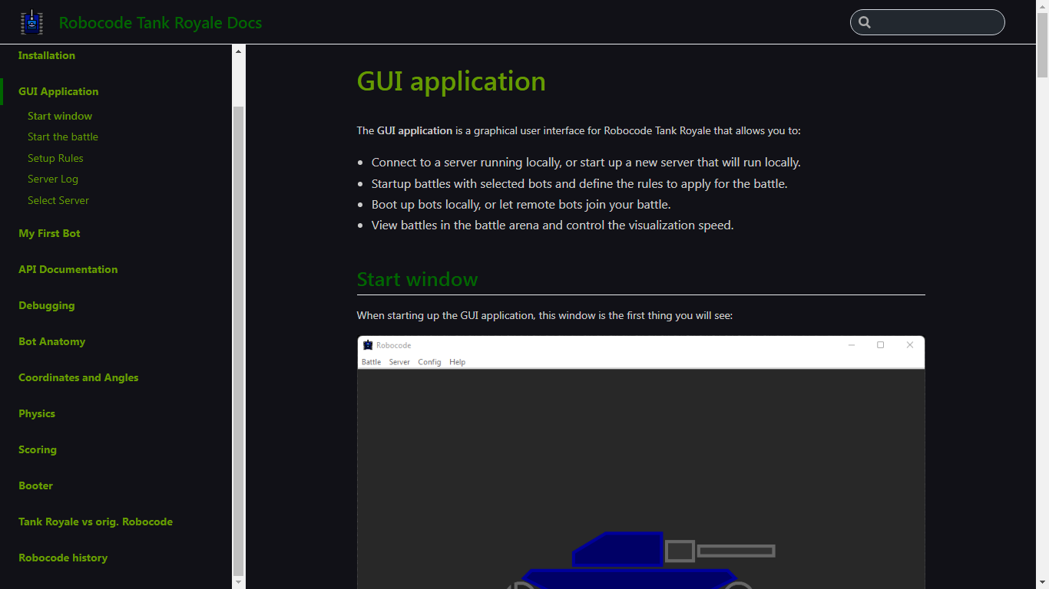Open Robocode history page
This screenshot has height=589, width=1049.
[x=63, y=558]
